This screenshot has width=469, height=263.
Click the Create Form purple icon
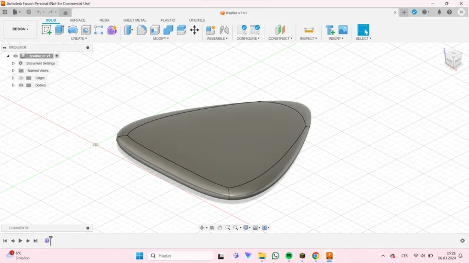tap(112, 30)
